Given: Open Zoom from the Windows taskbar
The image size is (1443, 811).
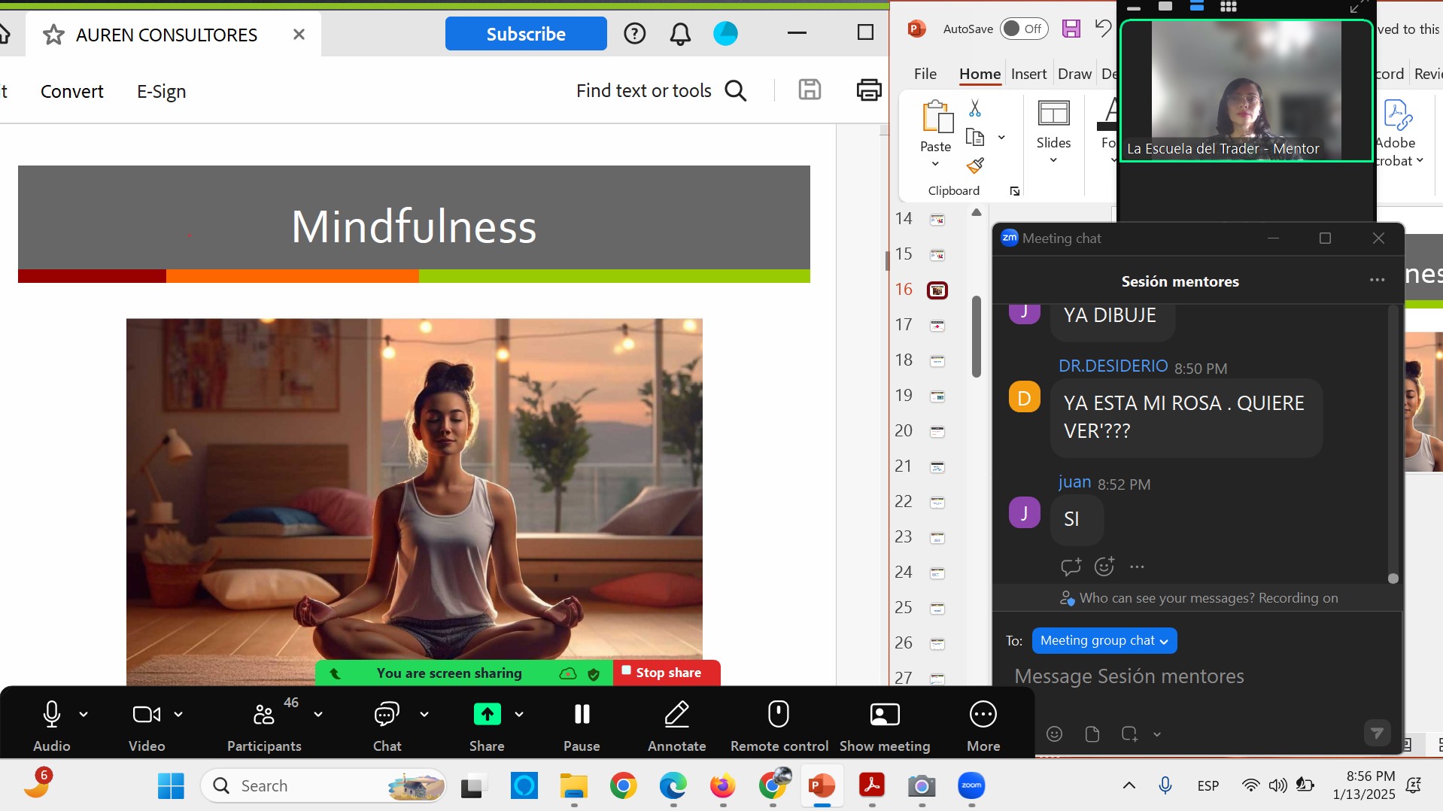Looking at the screenshot, I should pyautogui.click(x=971, y=786).
